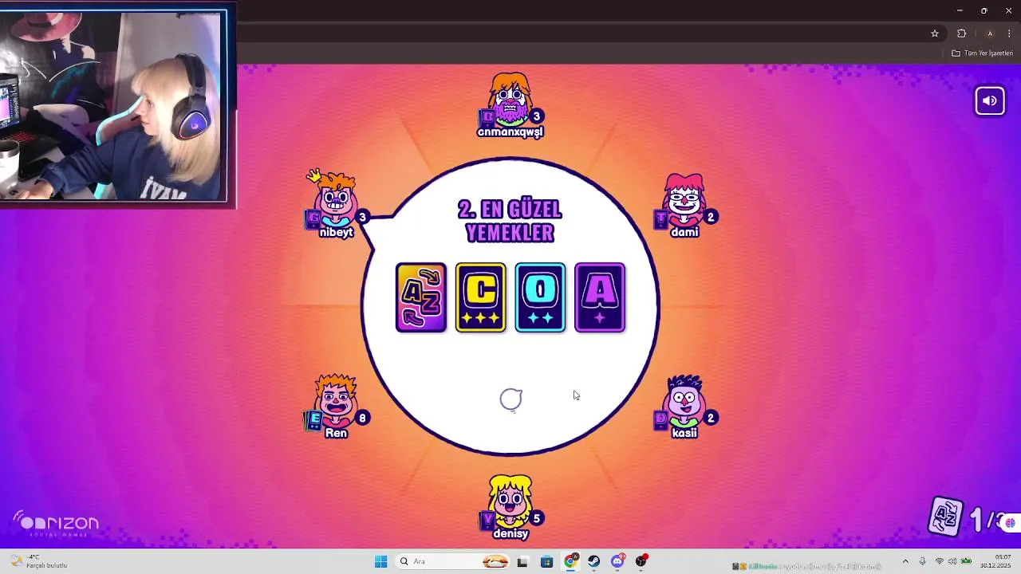
Task: Open Steam from the taskbar
Action: (x=594, y=561)
